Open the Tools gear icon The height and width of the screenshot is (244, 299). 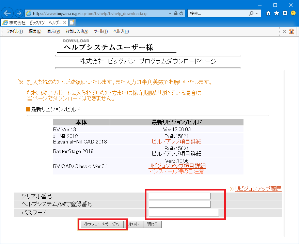tap(285, 13)
